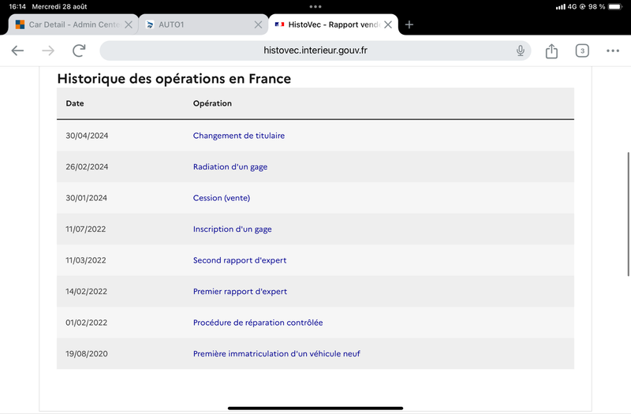This screenshot has height=414, width=631.
Task: Tap the home indicator bar at bottom
Action: (315, 408)
